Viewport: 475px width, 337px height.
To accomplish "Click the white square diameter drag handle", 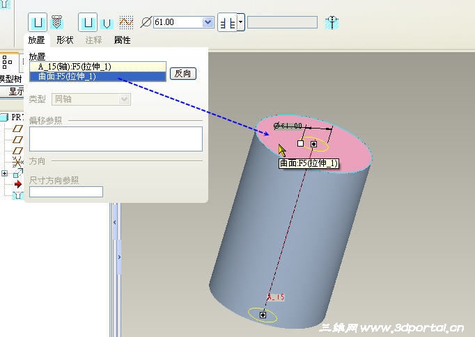I will (300, 143).
